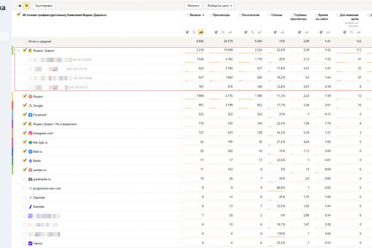Show pie chart for Просмотры column
Screen dimensions: 372x248
pos(215,32)
